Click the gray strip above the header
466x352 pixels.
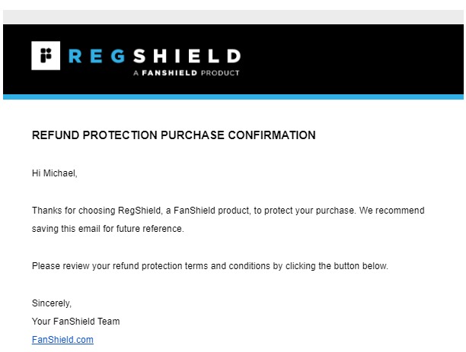(233, 17)
